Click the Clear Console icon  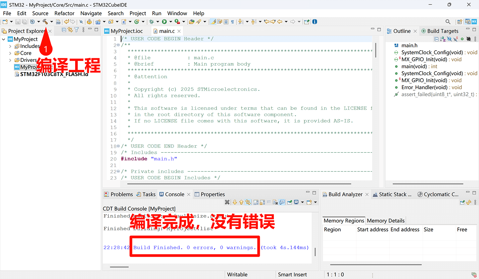(275, 202)
